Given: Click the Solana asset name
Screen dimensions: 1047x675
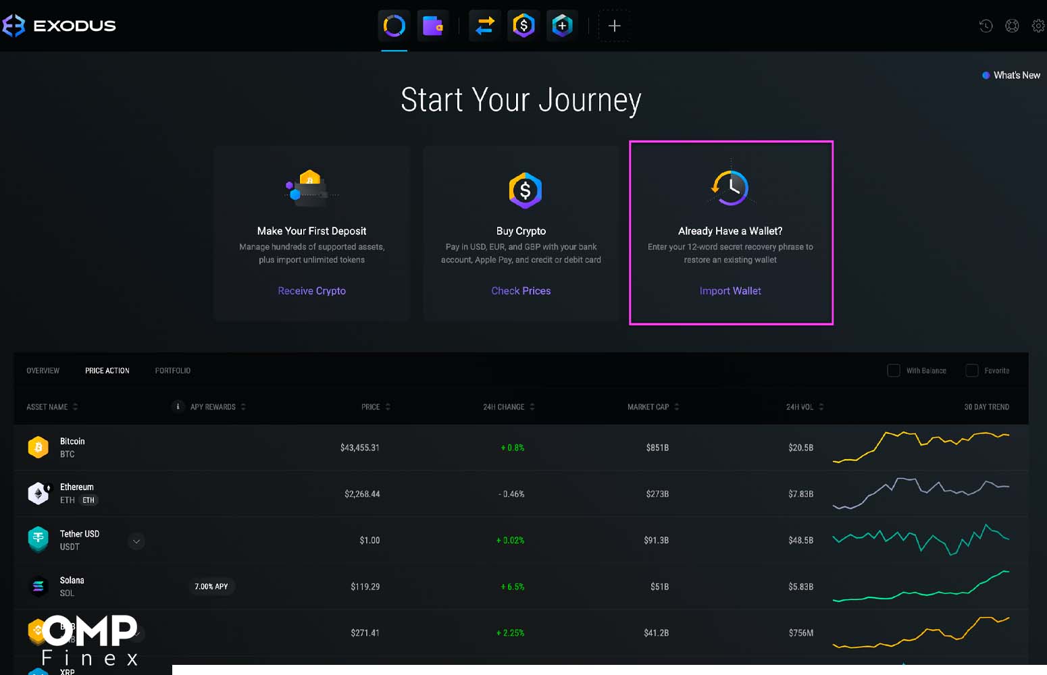Looking at the screenshot, I should (72, 580).
